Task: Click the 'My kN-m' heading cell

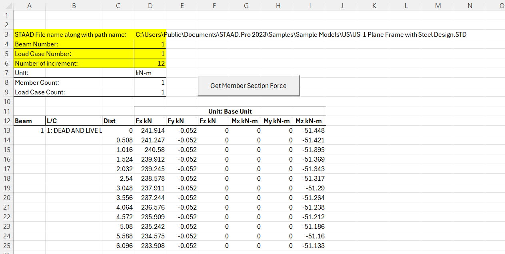Action: (278, 121)
